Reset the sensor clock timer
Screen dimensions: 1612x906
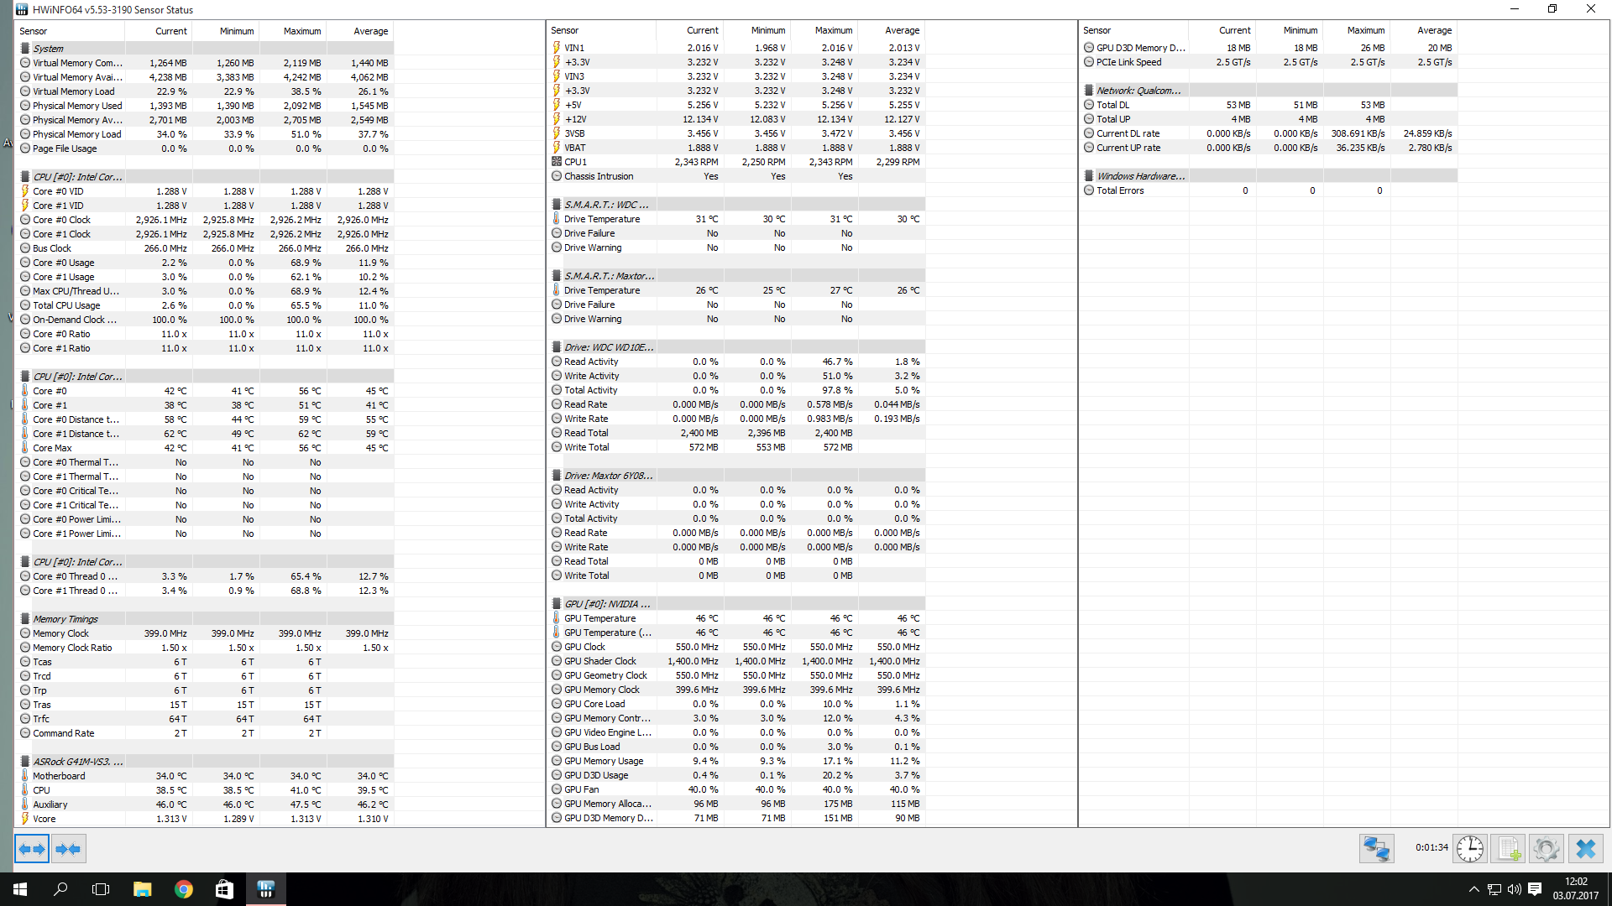(1469, 849)
